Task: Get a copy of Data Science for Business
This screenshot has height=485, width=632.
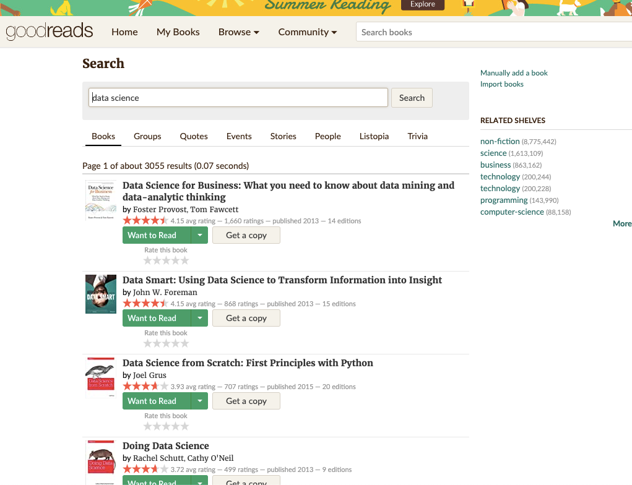Action: (x=246, y=235)
